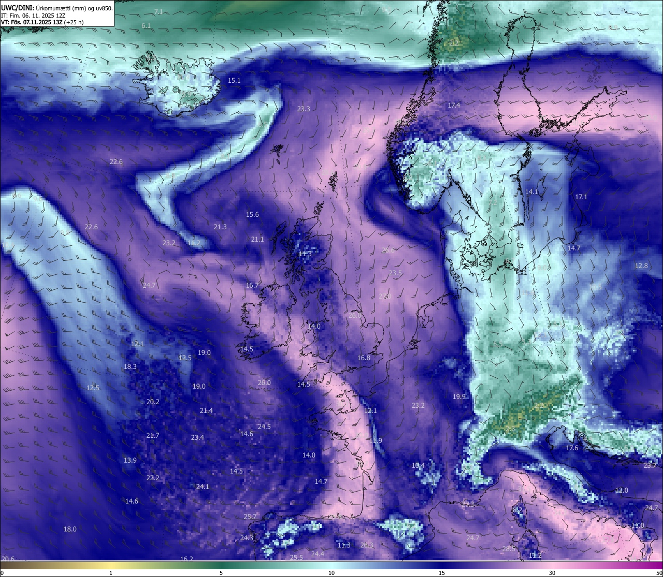Click the map value 23.4

197,437
